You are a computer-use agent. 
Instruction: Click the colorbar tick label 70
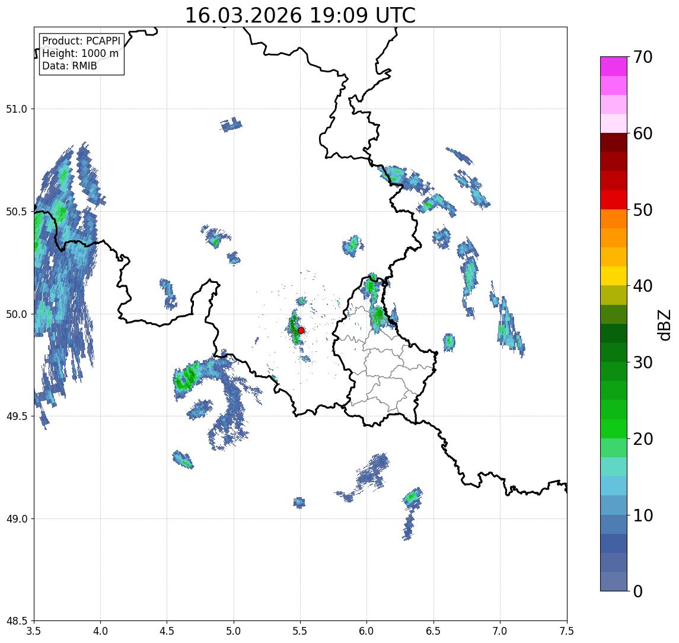point(643,57)
